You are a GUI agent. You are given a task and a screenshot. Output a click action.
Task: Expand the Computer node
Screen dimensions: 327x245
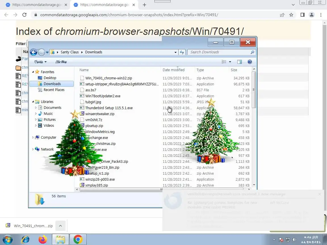coord(33,138)
